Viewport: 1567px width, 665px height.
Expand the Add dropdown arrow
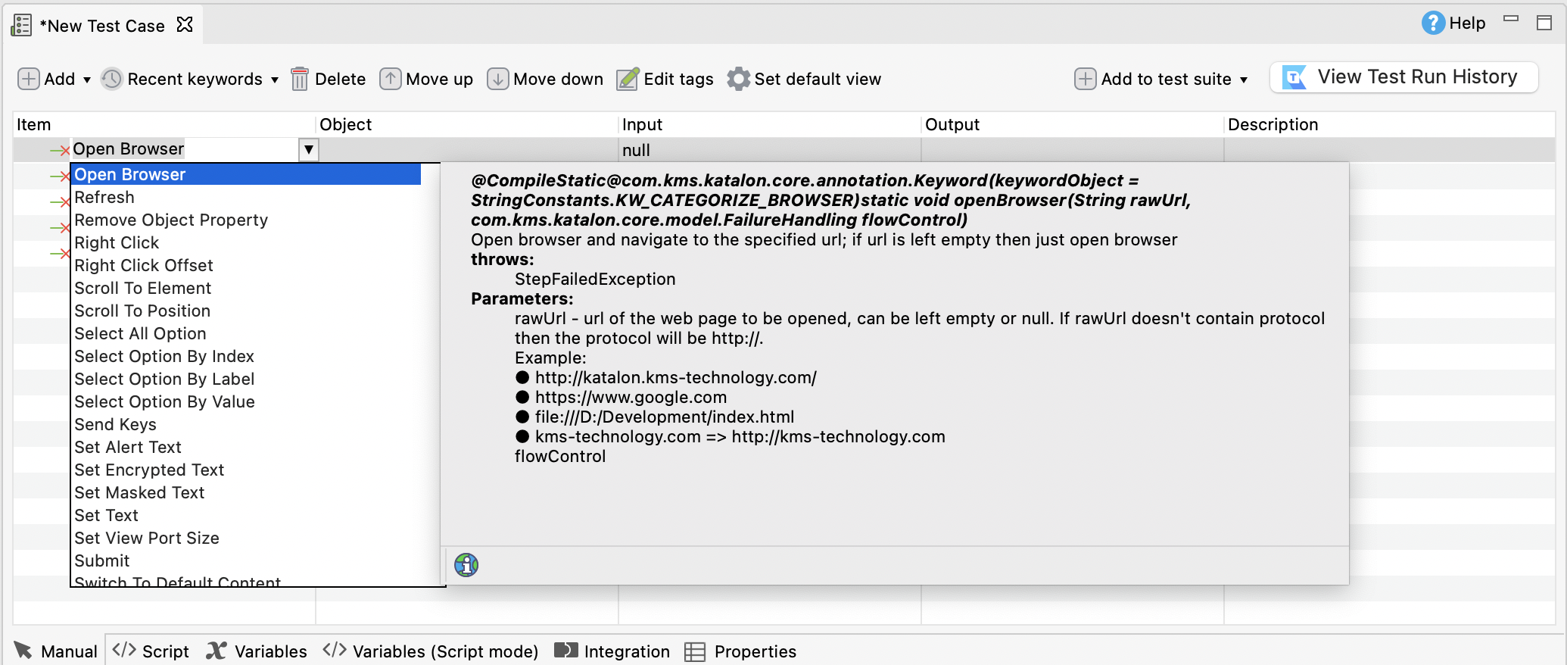pos(87,80)
